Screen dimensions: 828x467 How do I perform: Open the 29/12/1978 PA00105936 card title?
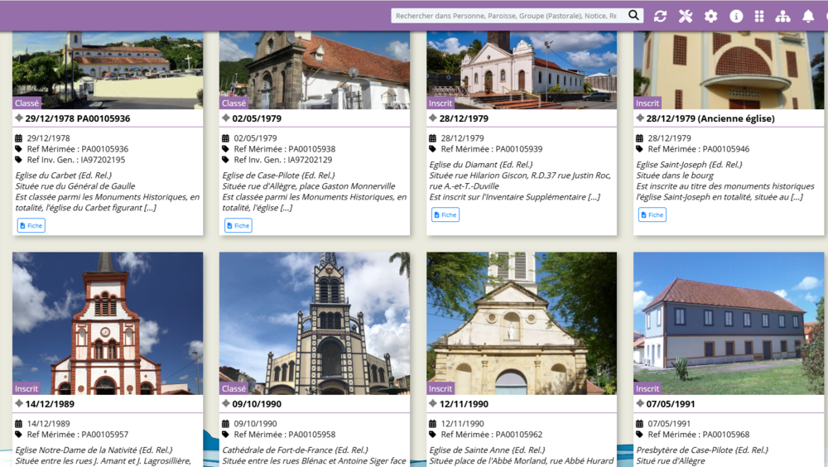[78, 118]
